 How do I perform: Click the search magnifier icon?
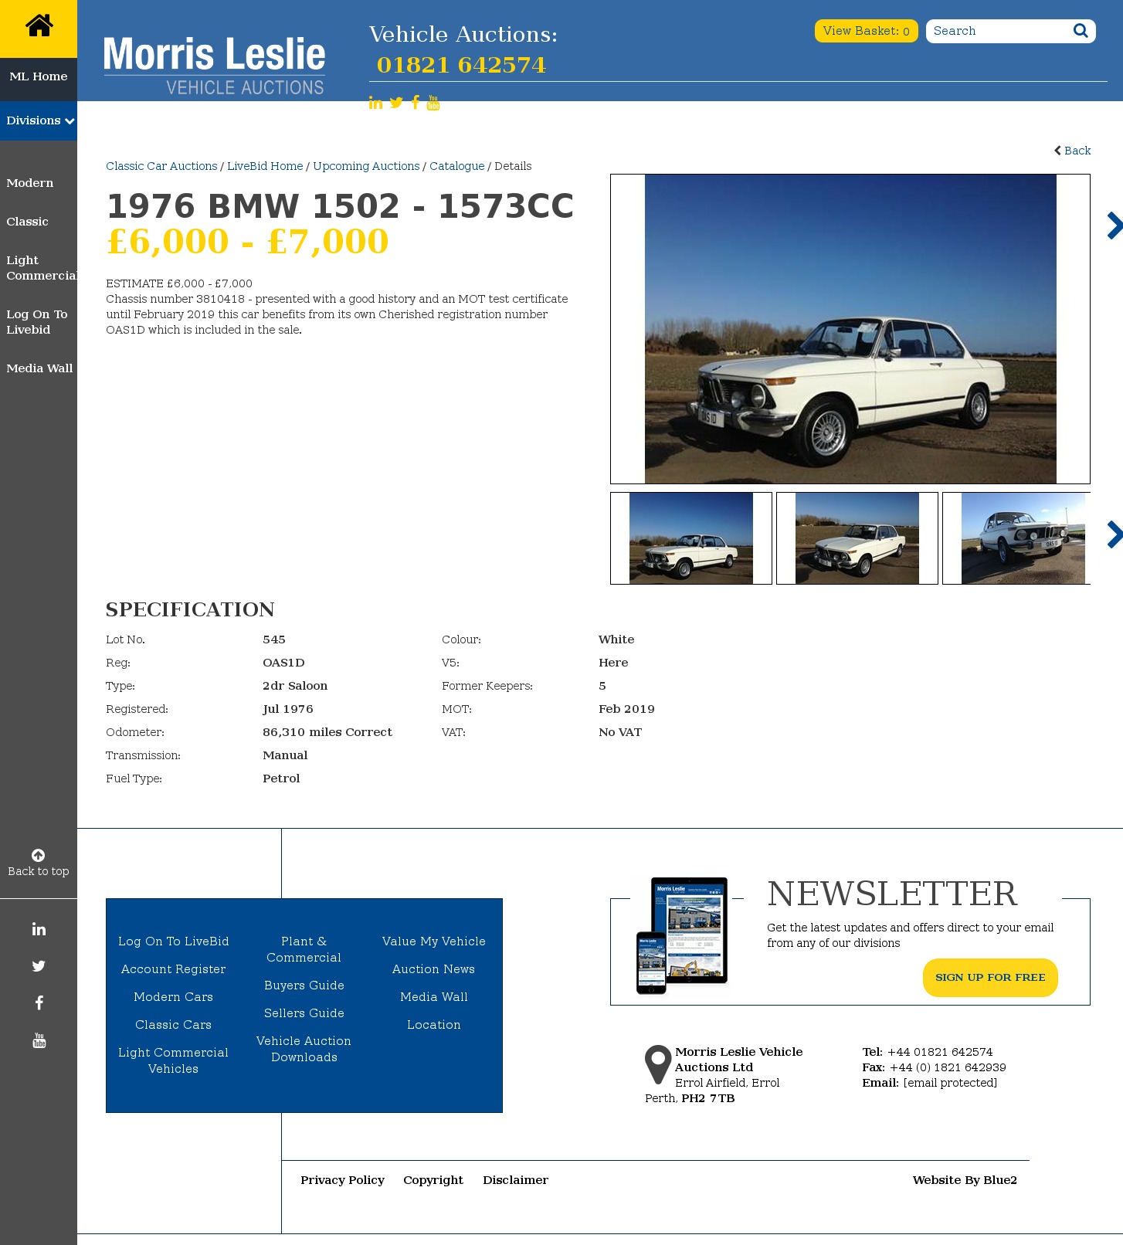pos(1081,31)
